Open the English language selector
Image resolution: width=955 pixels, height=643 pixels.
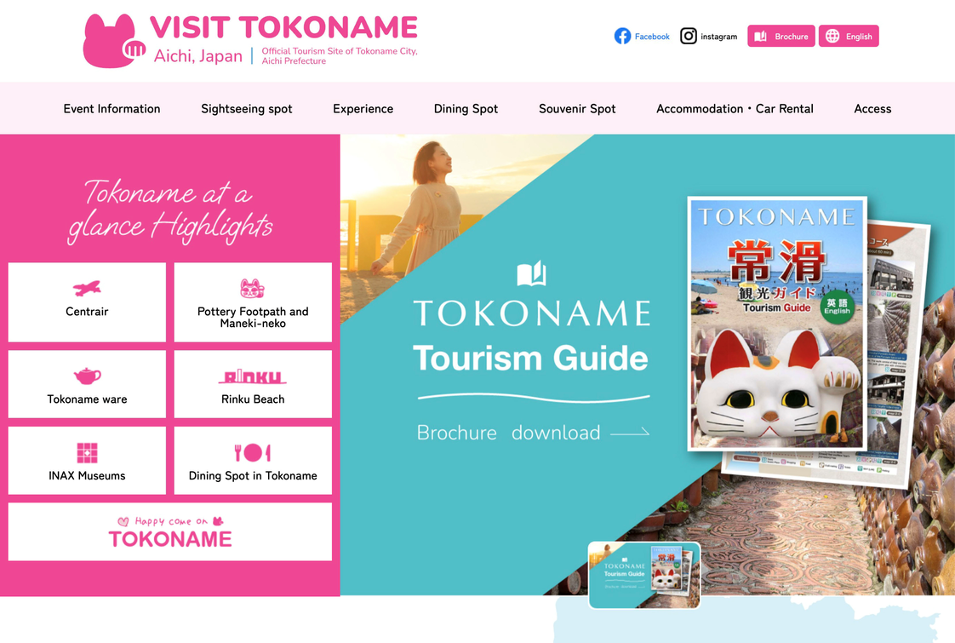pos(849,36)
